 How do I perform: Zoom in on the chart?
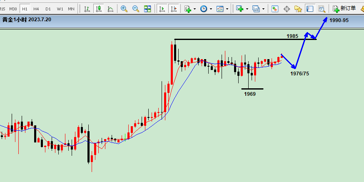(x=124, y=9)
